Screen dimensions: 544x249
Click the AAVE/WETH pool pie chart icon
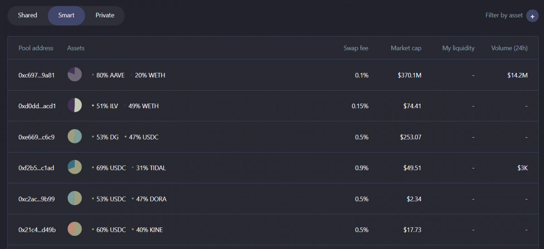(74, 75)
